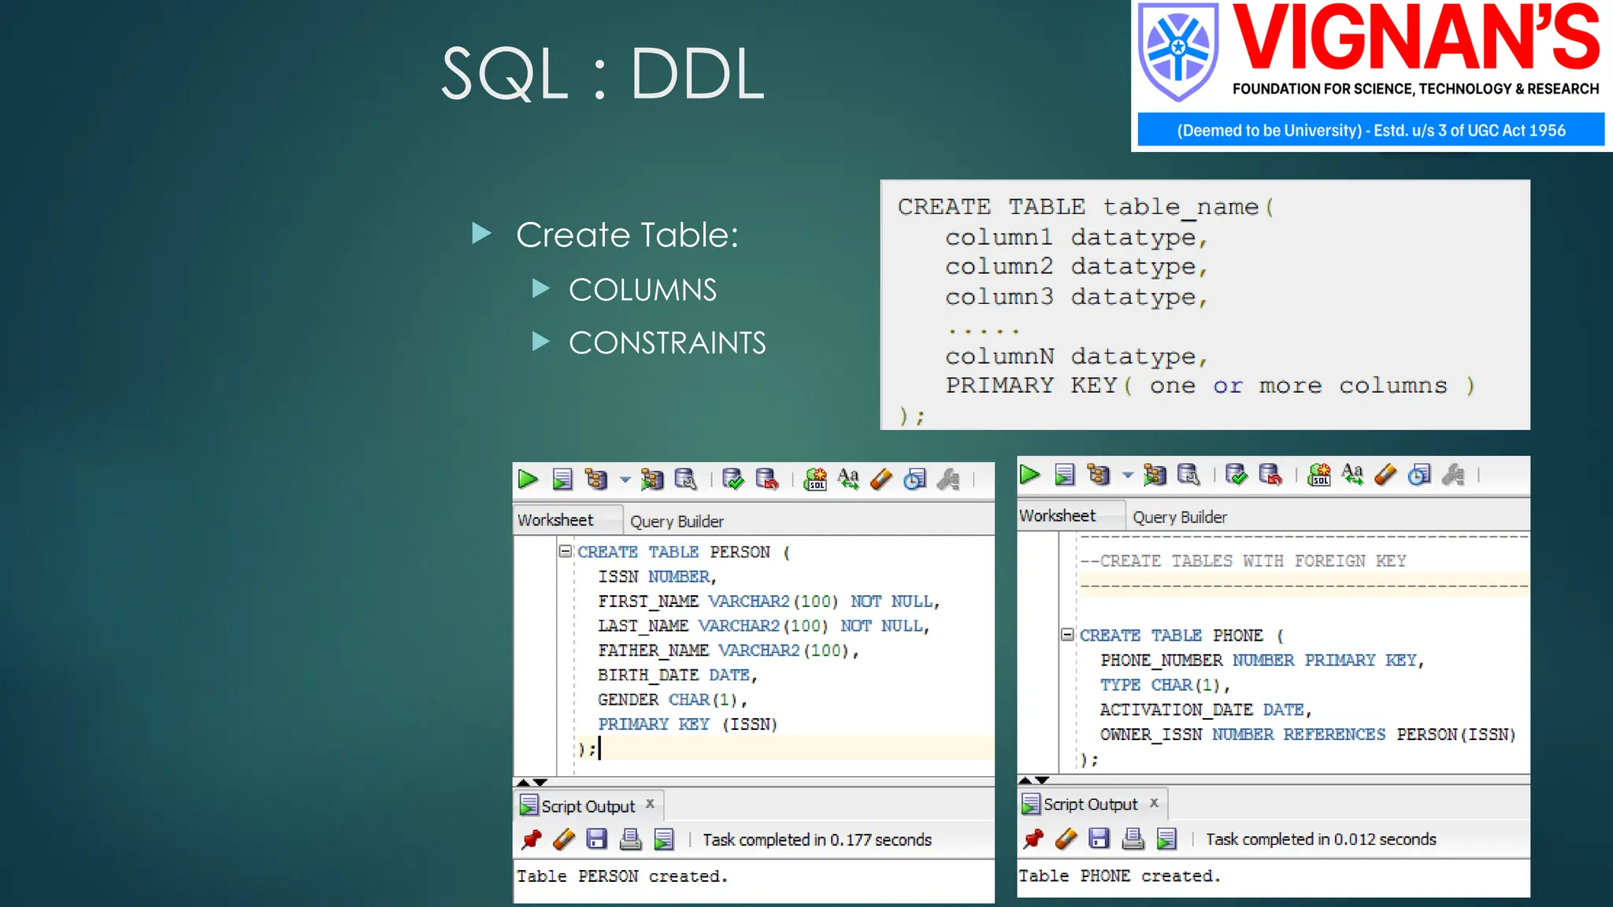Screen dimensions: 1613x907
Task: Clear PHONE script output with eraser
Action: tap(1066, 839)
